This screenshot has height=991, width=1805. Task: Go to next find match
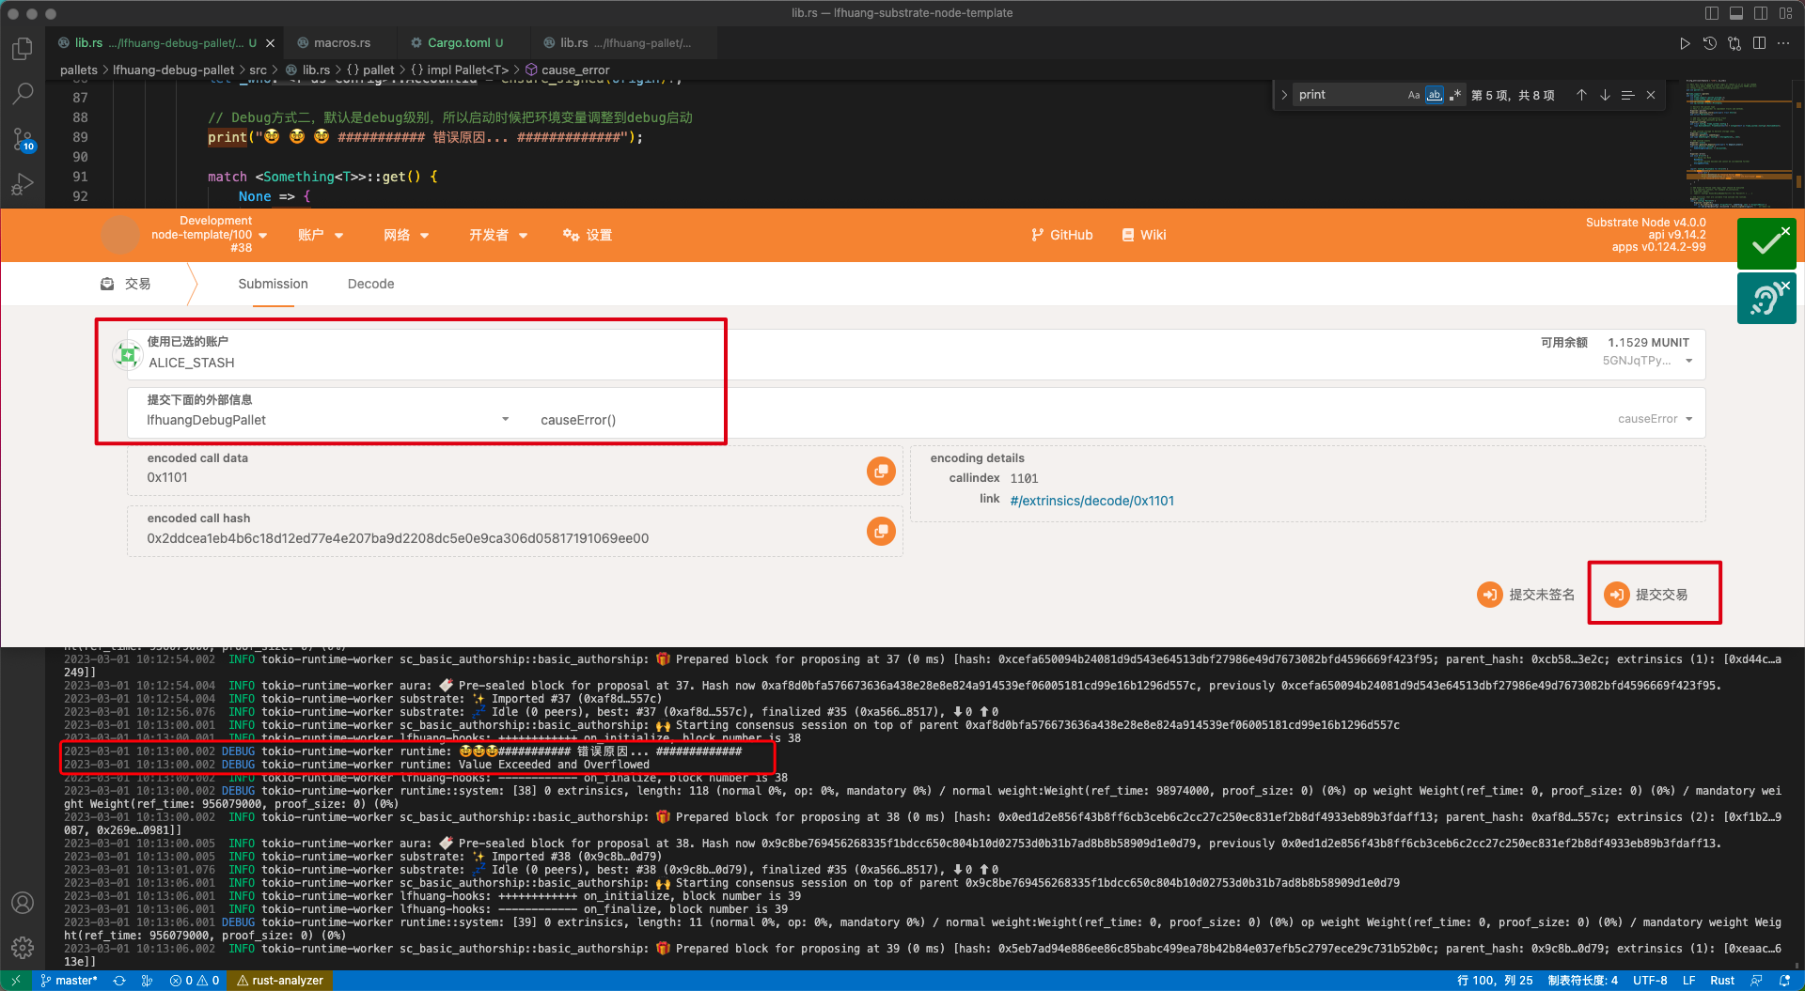1605,95
